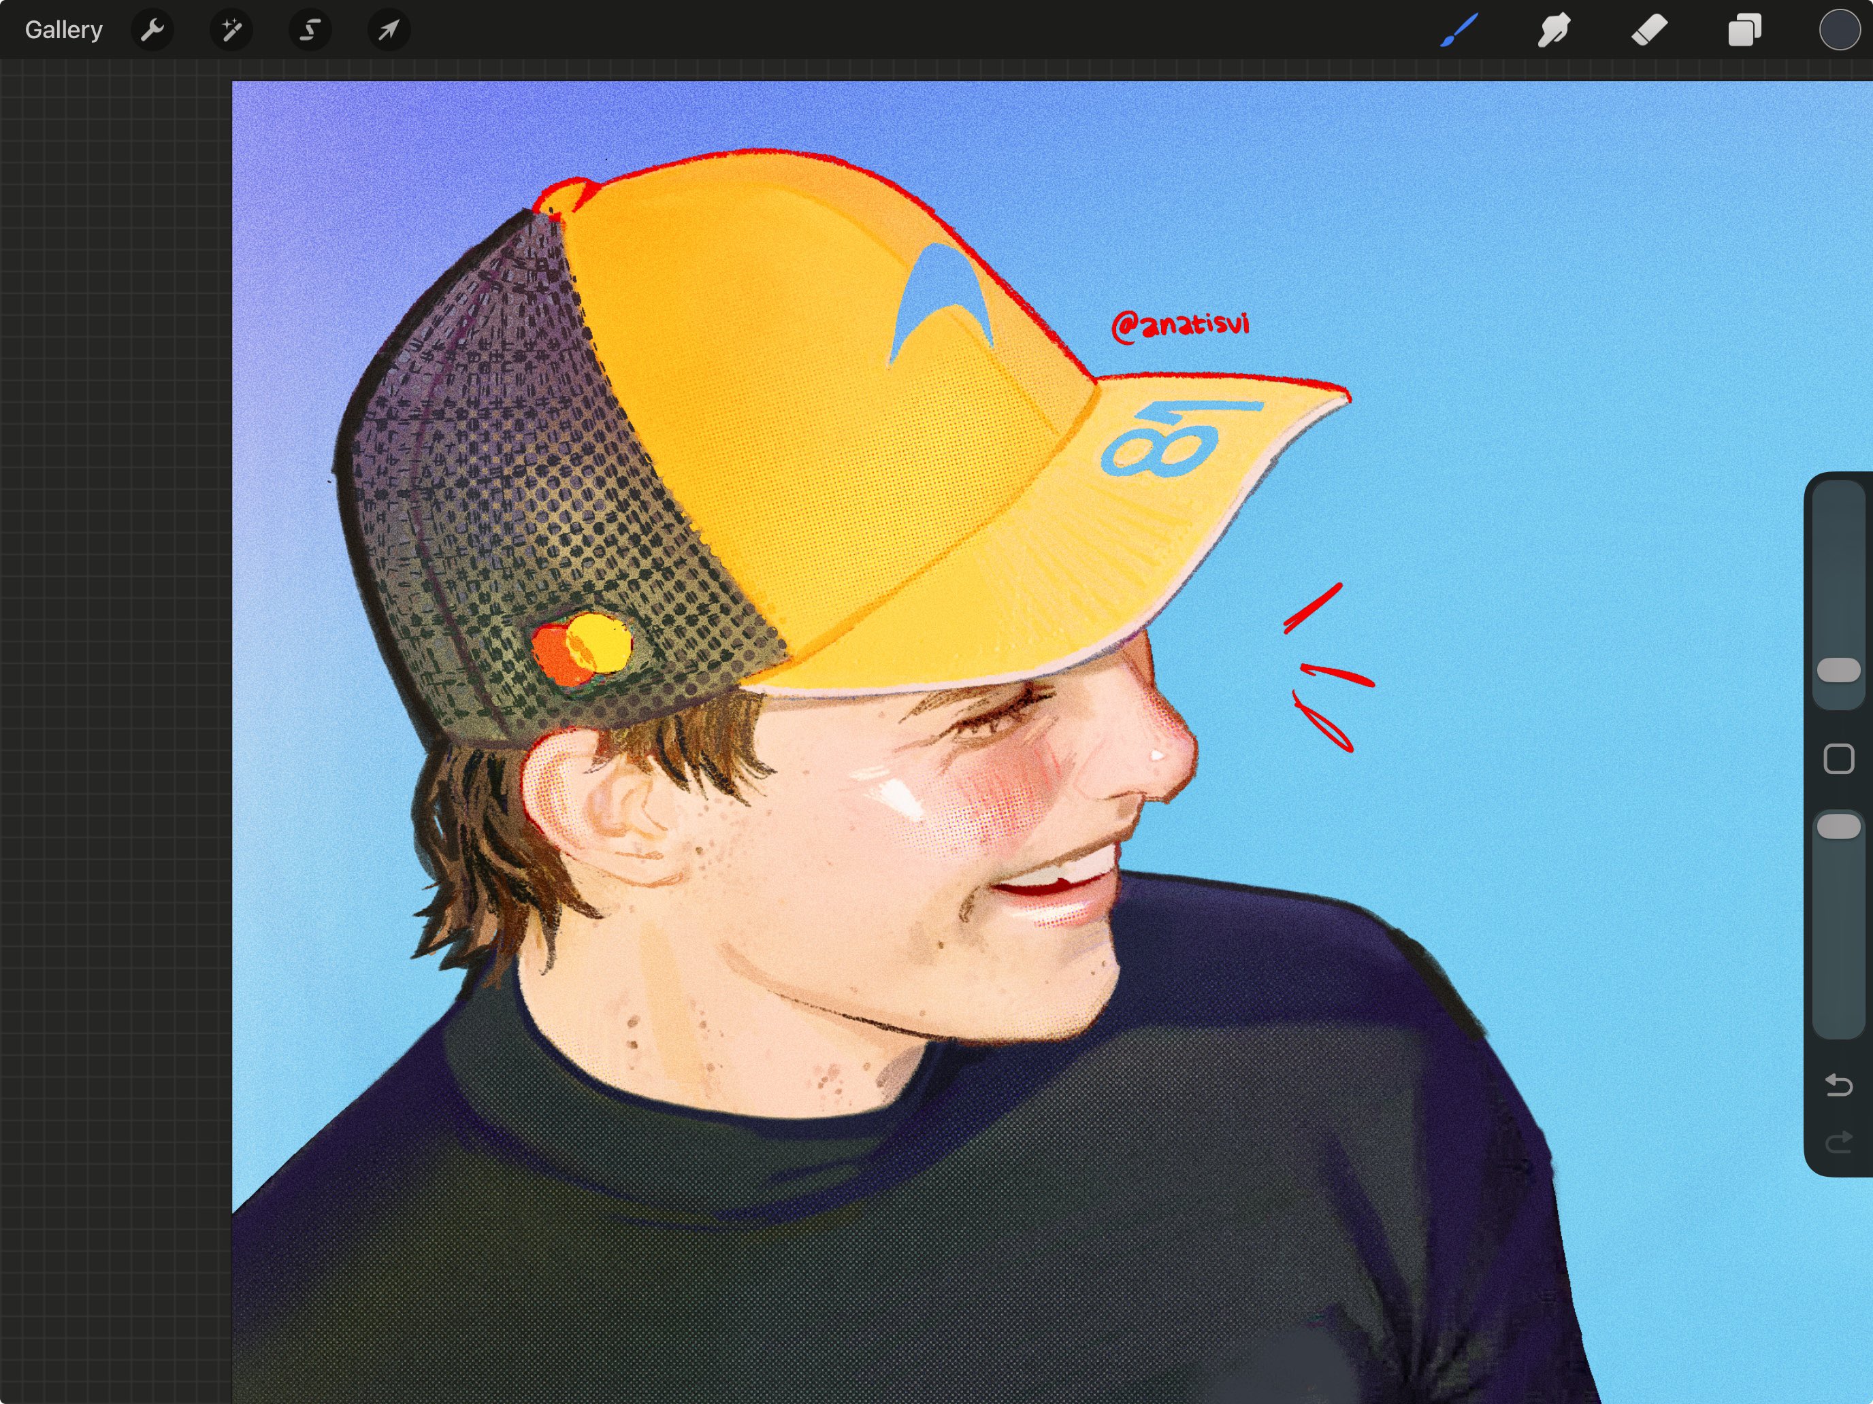This screenshot has width=1873, height=1404.
Task: Activate the Transform arrow tool
Action: pyautogui.click(x=389, y=31)
